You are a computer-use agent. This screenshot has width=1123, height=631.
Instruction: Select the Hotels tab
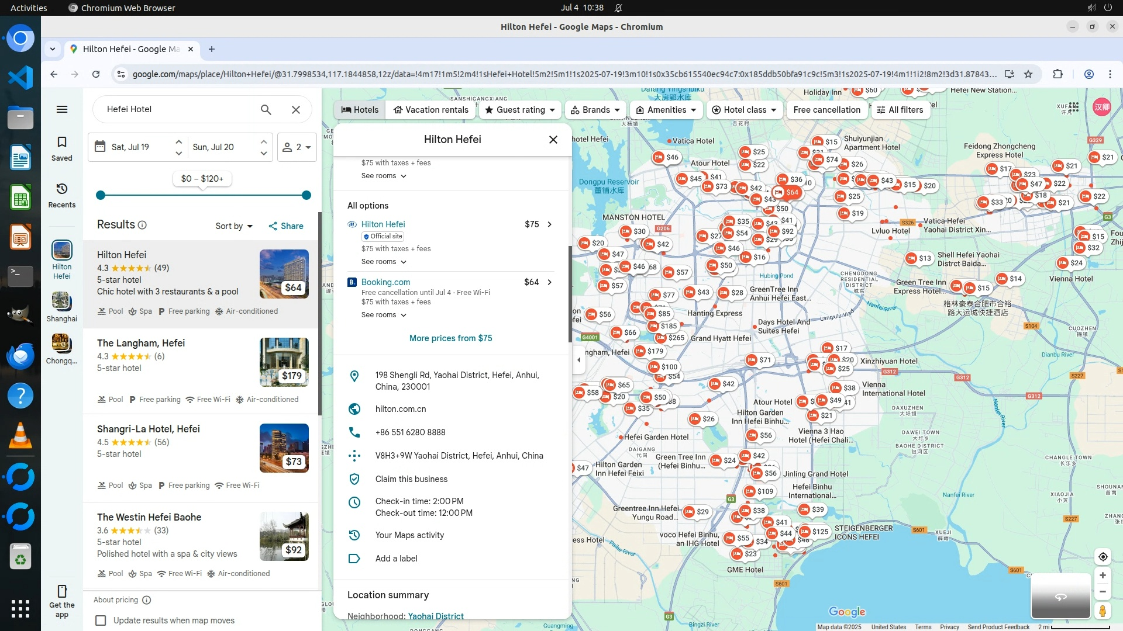coord(360,110)
